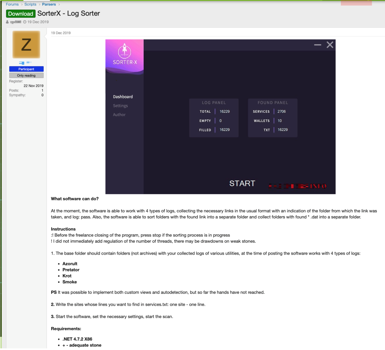Image resolution: width=385 pixels, height=350 pixels.
Task: Click the Forums breadcrumb link
Action: click(12, 4)
